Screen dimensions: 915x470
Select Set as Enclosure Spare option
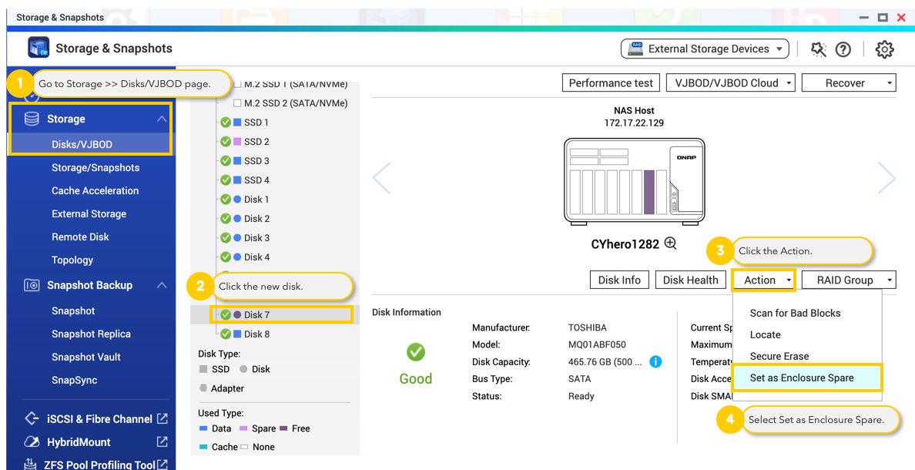802,378
